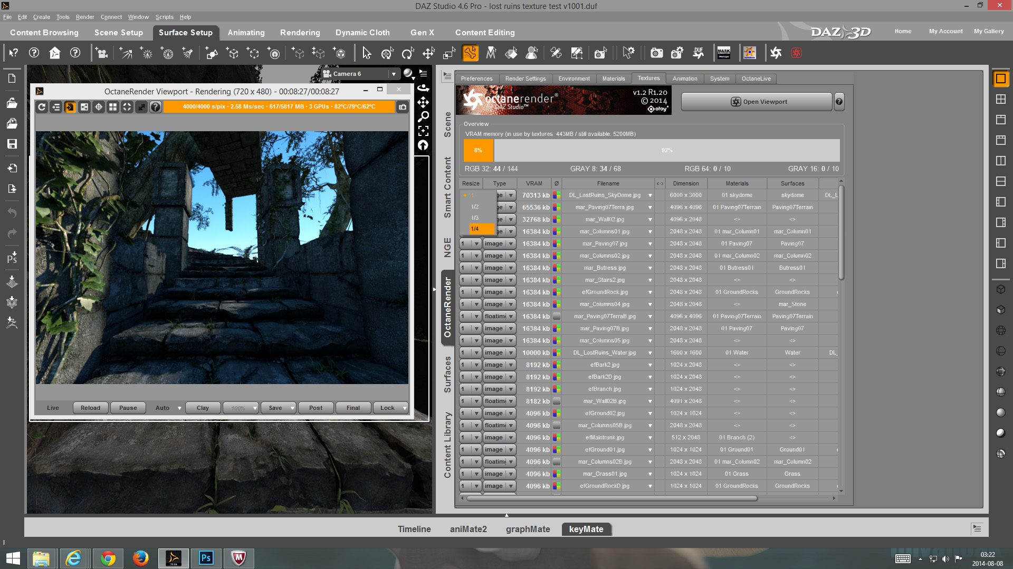Select the Translate move tool

point(428,53)
